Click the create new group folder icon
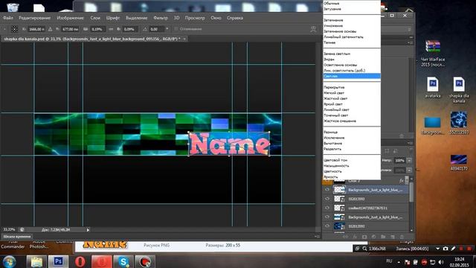The width and height of the screenshot is (476, 268). coord(383,237)
